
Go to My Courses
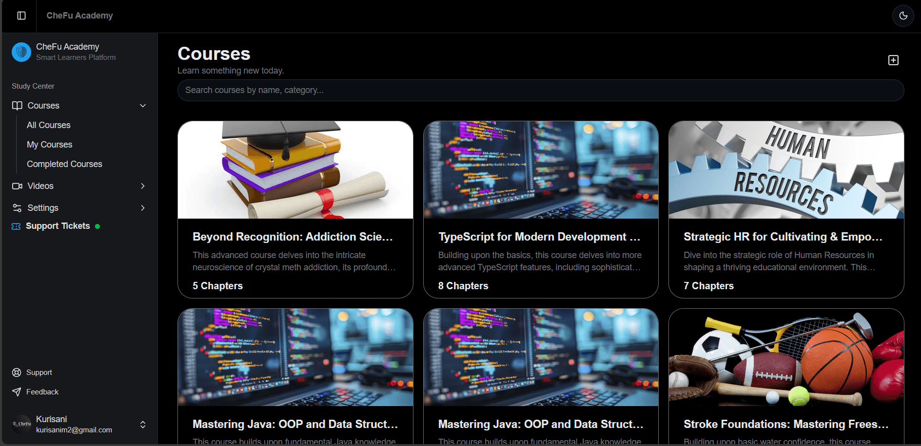tap(50, 145)
